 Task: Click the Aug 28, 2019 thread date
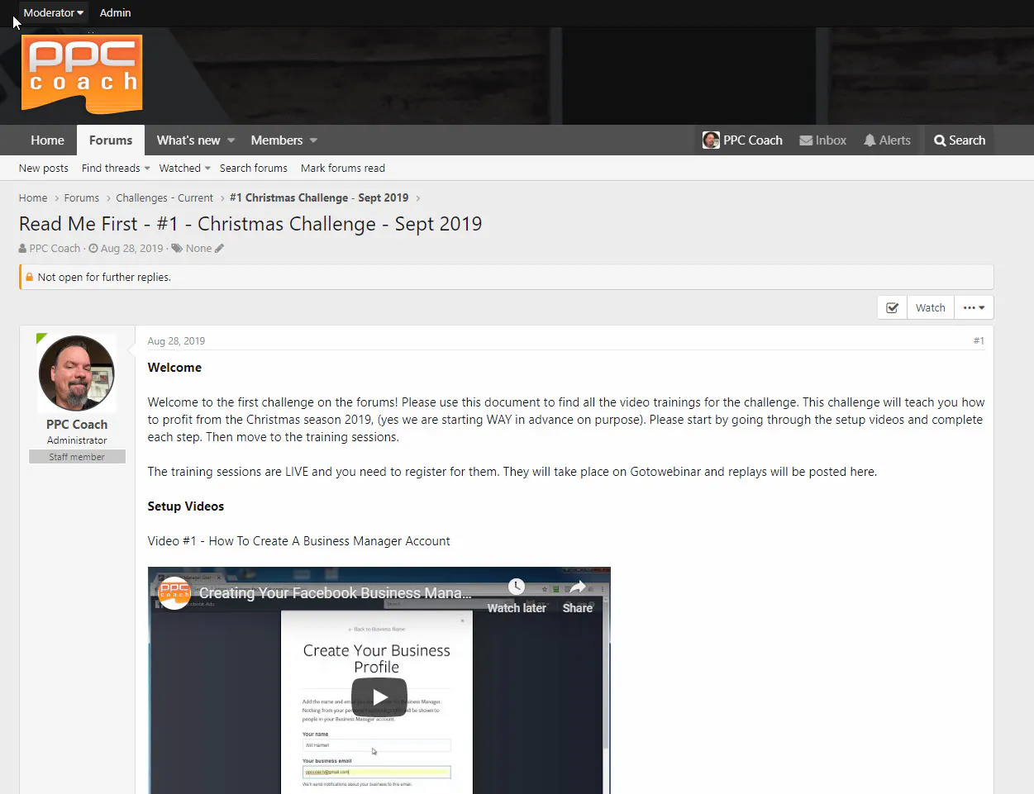132,249
